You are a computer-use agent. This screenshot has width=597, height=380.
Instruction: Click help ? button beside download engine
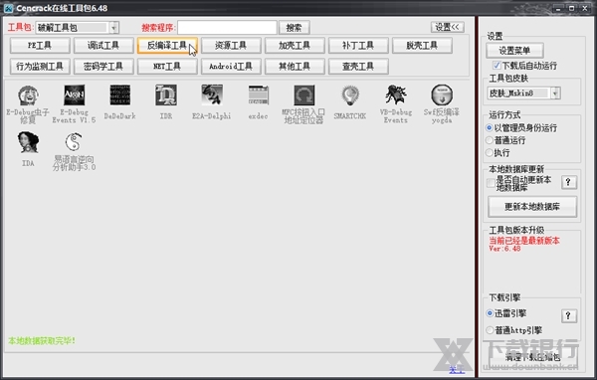pyautogui.click(x=569, y=315)
